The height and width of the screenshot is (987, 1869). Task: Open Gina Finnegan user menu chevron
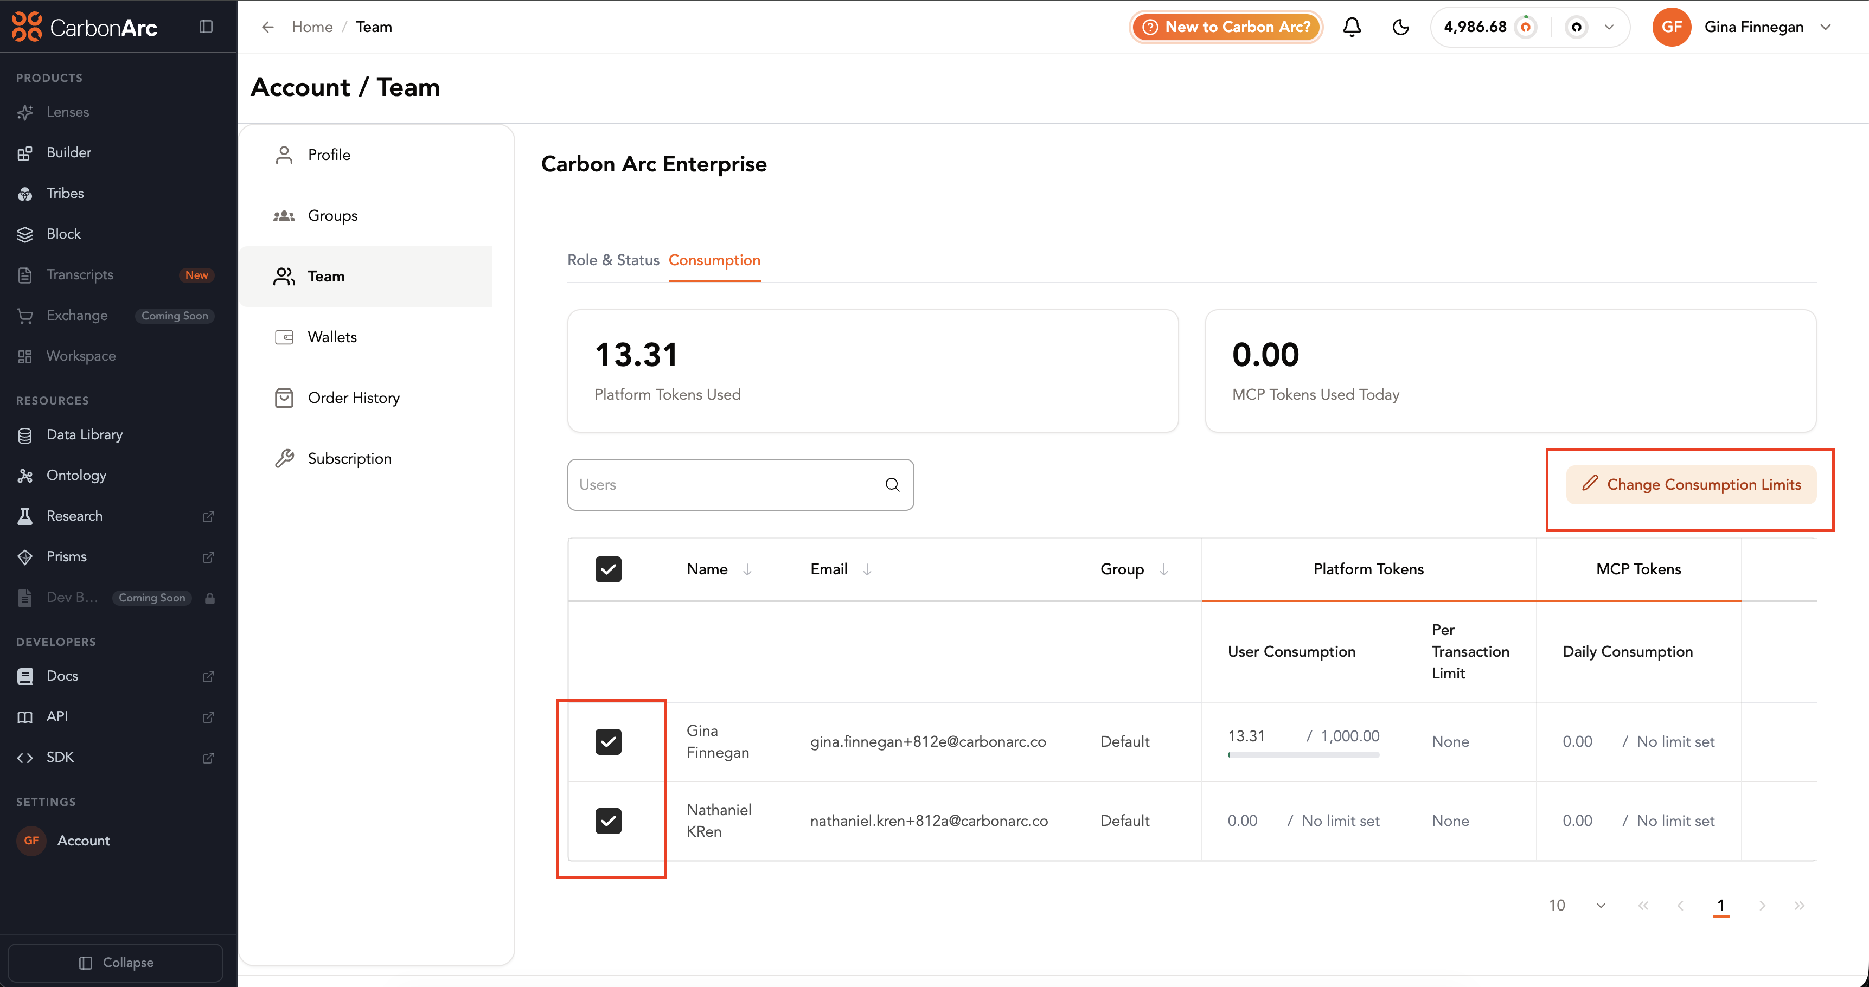(1826, 27)
